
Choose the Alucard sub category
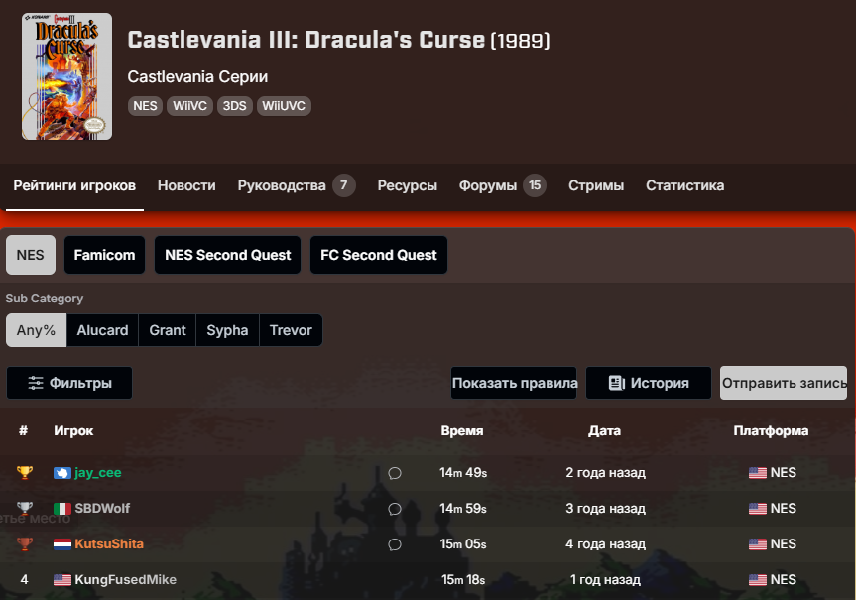click(x=102, y=330)
